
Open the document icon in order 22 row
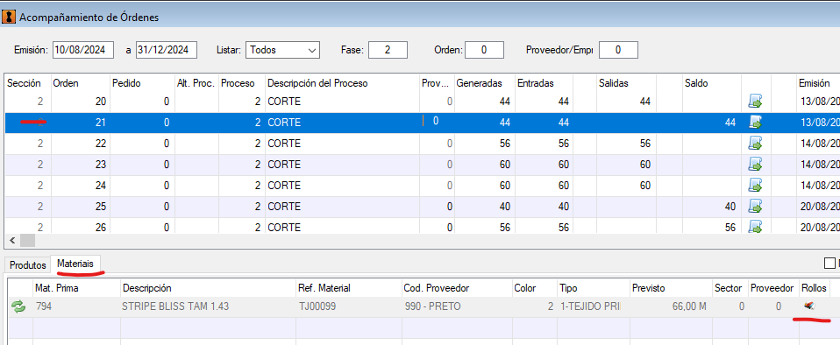pyautogui.click(x=755, y=144)
